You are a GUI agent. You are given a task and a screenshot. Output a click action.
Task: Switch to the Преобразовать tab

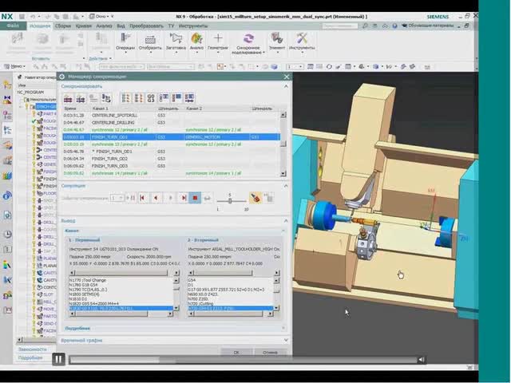click(146, 26)
